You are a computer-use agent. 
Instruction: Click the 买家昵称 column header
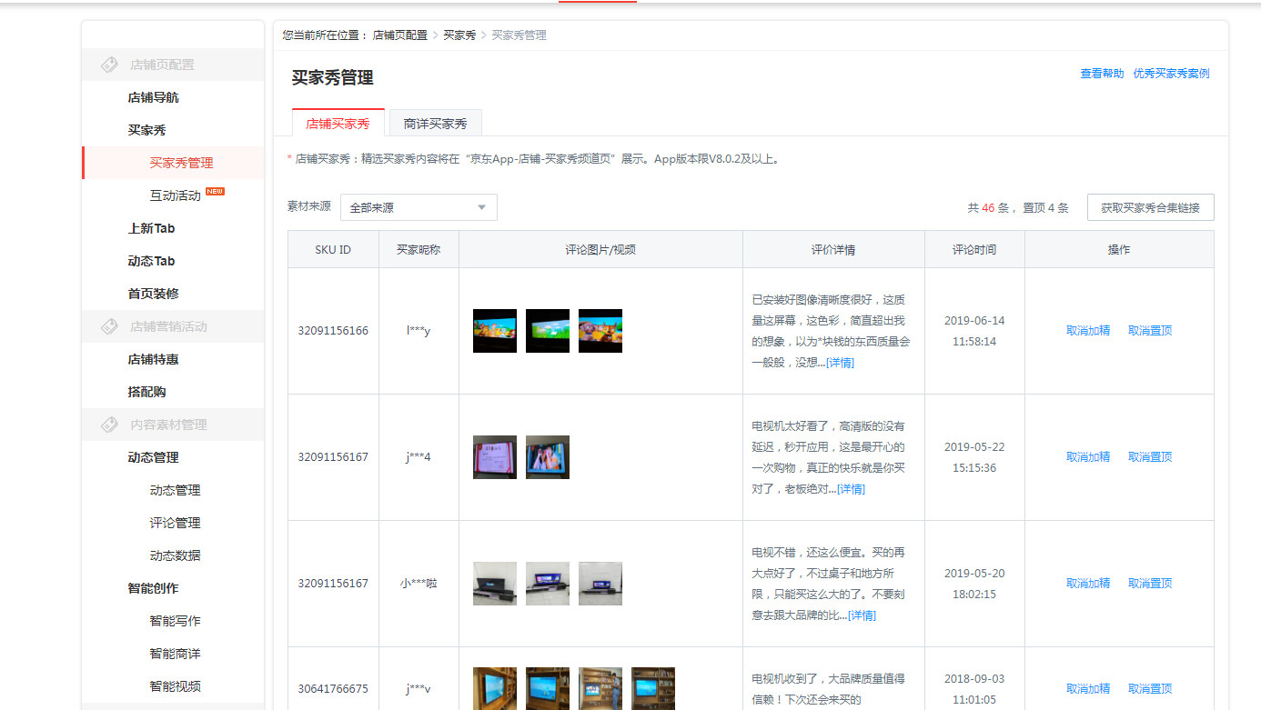[419, 249]
